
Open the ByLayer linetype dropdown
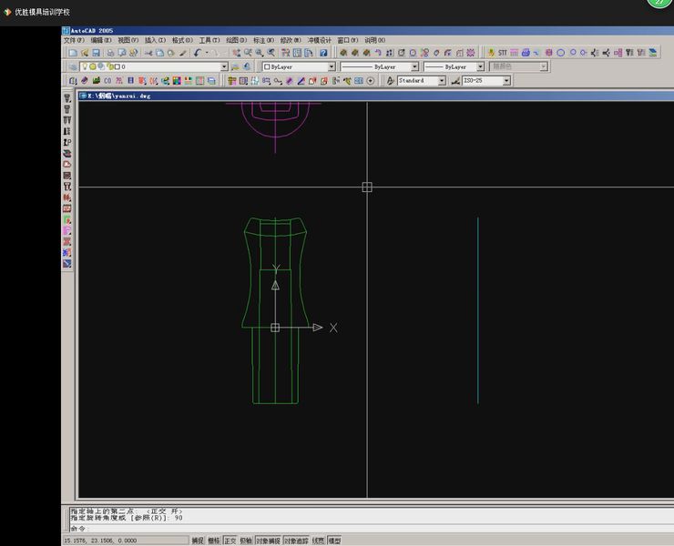point(414,66)
